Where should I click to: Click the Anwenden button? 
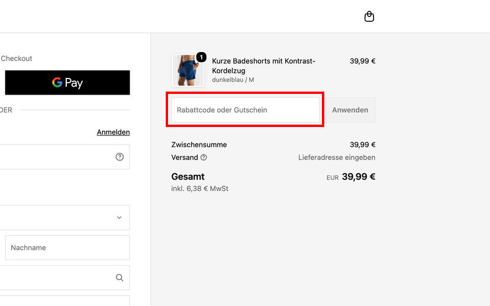pyautogui.click(x=350, y=110)
